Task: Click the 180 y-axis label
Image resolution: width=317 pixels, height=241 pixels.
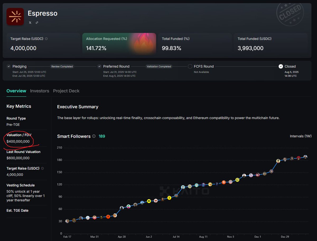Action: coord(59,160)
